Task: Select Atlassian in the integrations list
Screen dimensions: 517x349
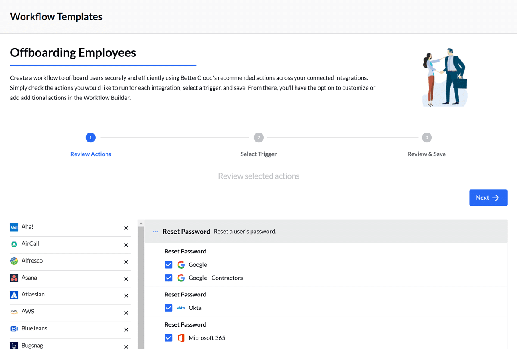Action: pos(70,296)
